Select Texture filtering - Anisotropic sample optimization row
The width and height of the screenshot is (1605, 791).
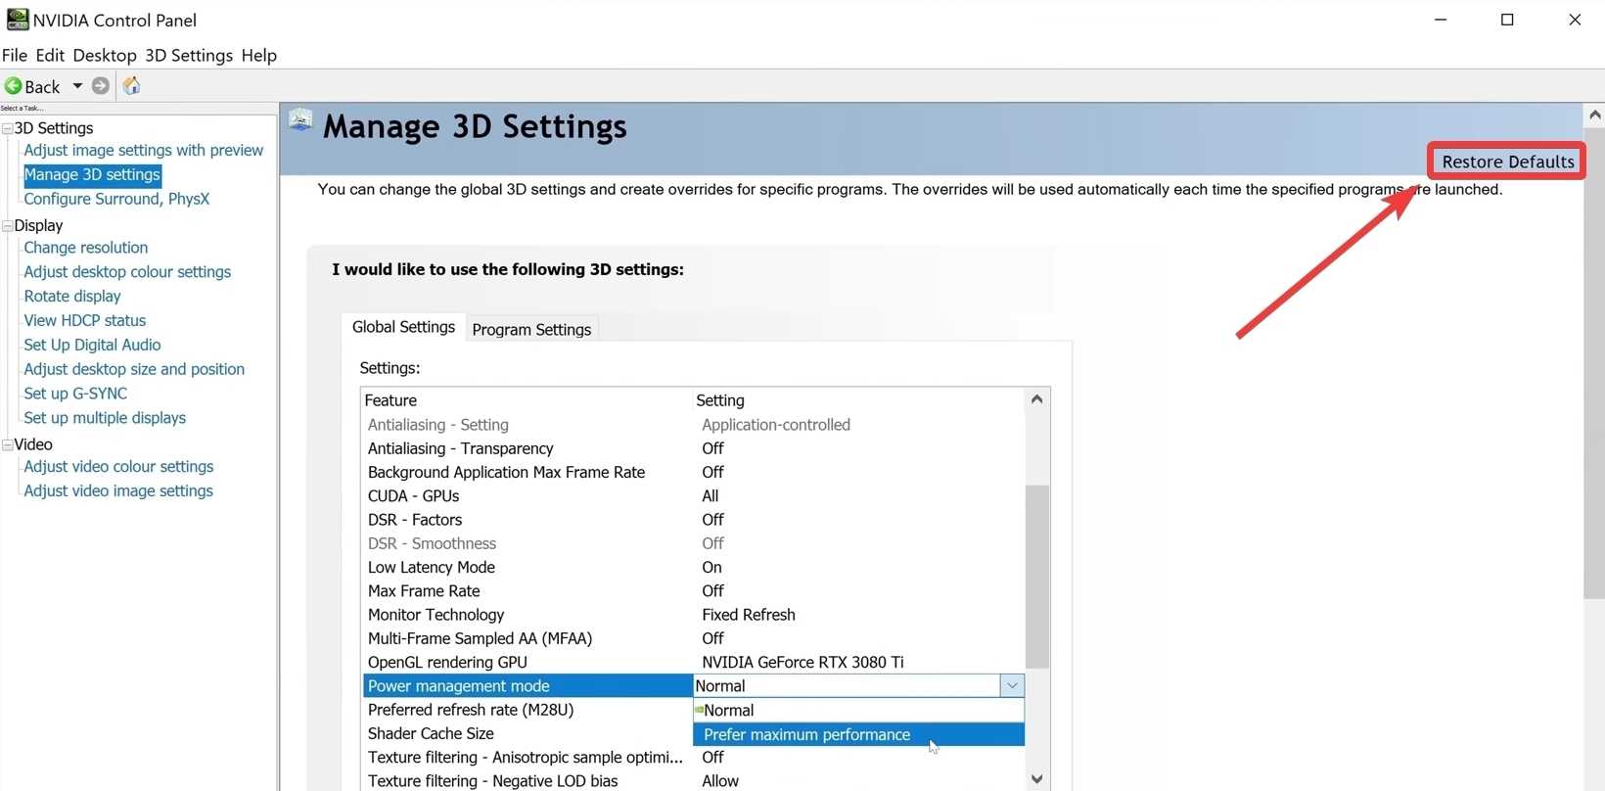[694, 758]
